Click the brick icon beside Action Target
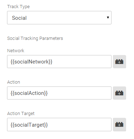 pyautogui.click(x=119, y=125)
